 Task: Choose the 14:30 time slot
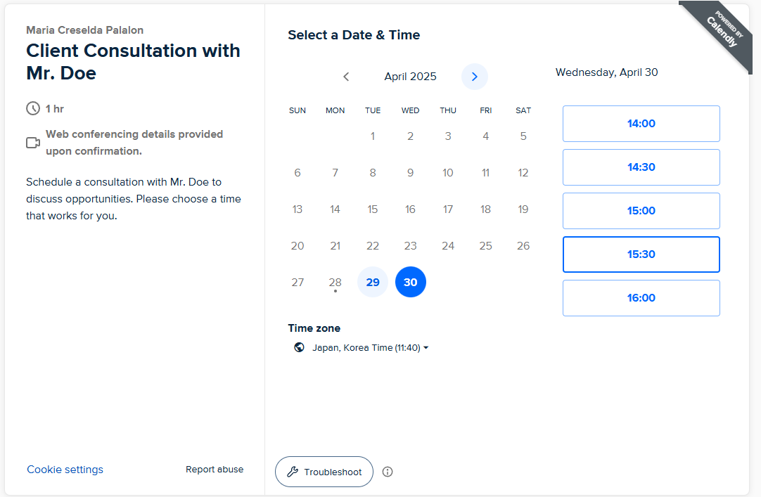pos(641,167)
